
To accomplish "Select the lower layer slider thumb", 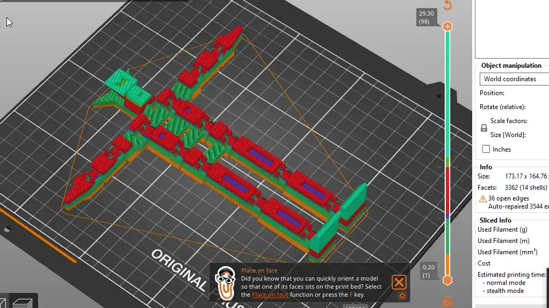I will point(447,280).
